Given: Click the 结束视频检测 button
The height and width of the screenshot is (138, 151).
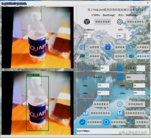Looking at the screenshot, I should point(118,122).
